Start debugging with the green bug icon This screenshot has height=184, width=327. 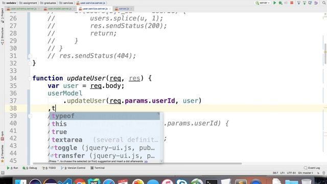(x=281, y=3)
